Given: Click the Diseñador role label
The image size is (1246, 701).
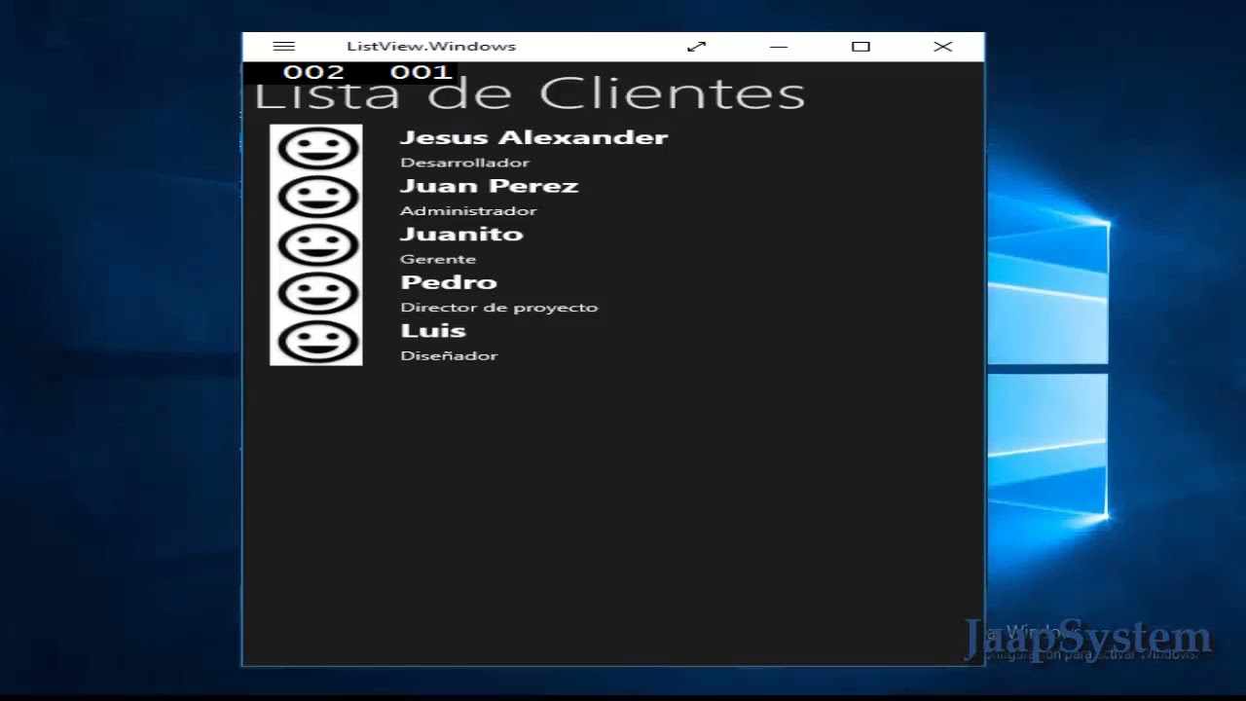Looking at the screenshot, I should tap(449, 355).
